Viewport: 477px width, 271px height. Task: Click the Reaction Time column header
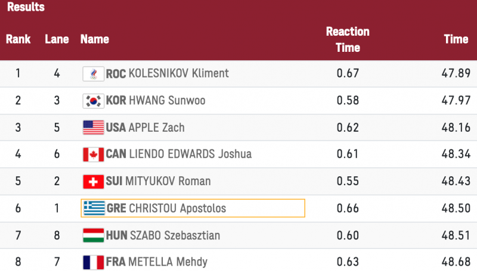(348, 39)
